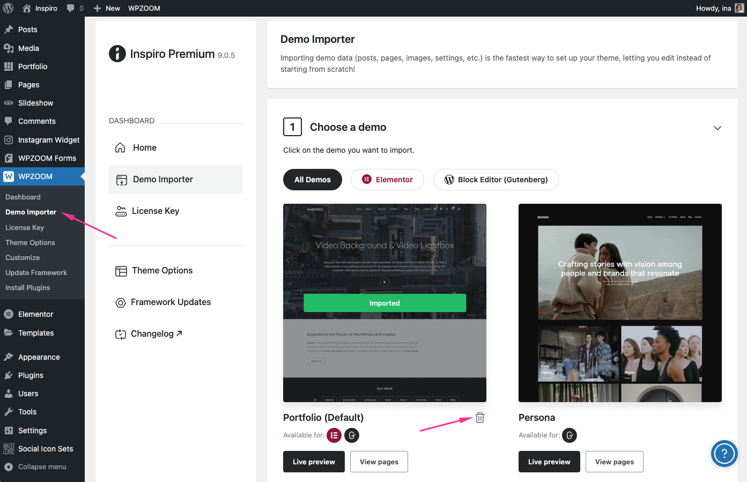Open WPZOOM link in admin bar
This screenshot has height=482, width=747.
144,8
